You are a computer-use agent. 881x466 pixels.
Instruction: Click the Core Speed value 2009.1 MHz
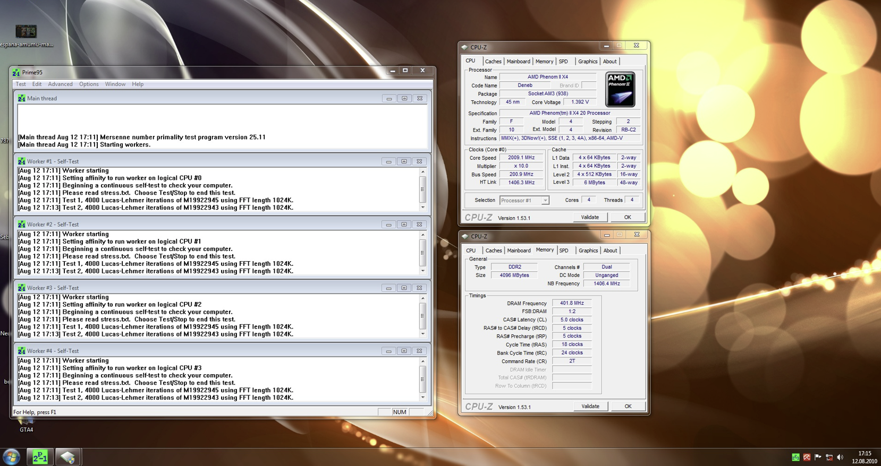(521, 158)
